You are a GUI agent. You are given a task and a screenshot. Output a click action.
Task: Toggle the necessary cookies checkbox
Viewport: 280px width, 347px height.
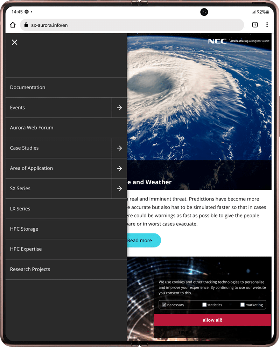[x=164, y=305]
